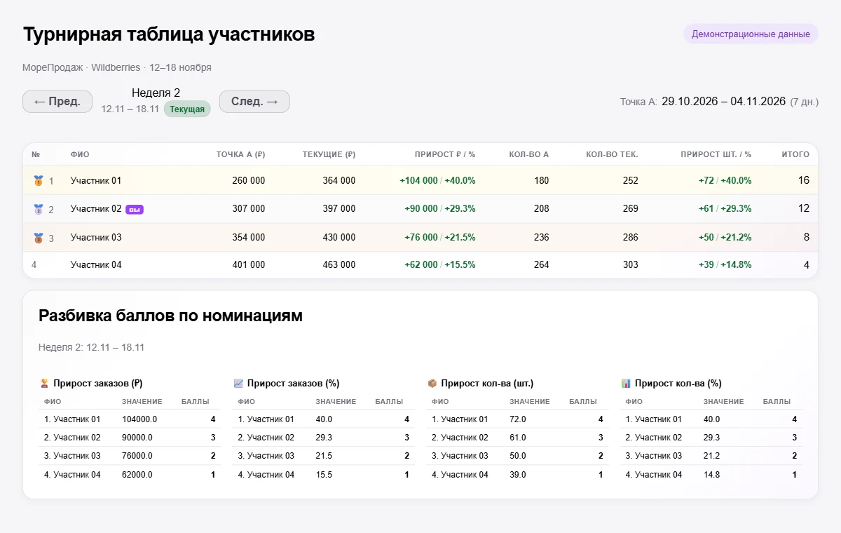The image size is (841, 533).
Task: Click the ФИО header in the main table
Action: (x=80, y=154)
